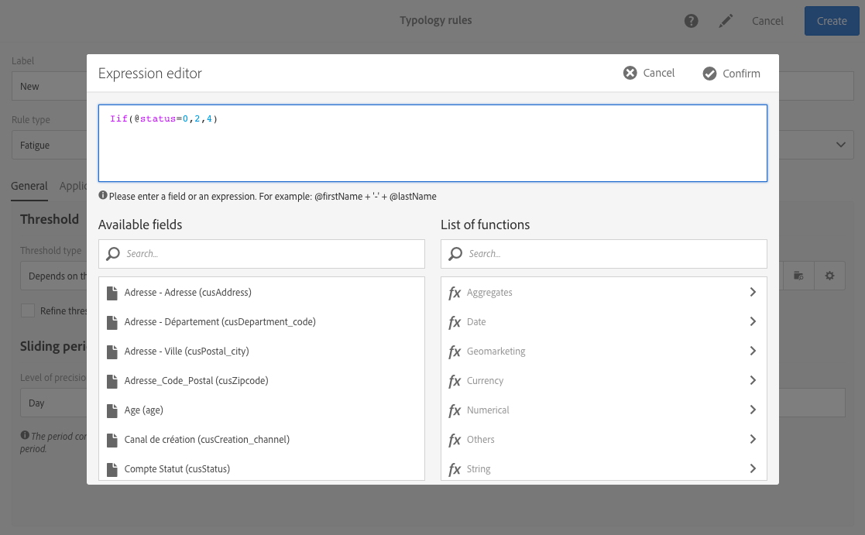Click the file icon for Age (age)
865x535 pixels.
tap(112, 410)
